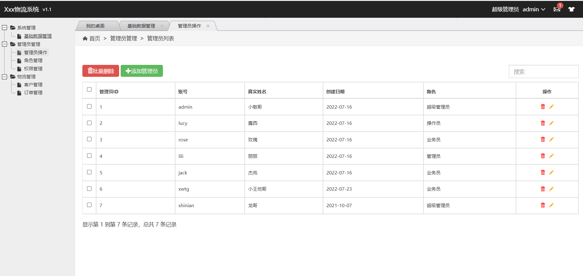Viewport: 583px width, 276px height.
Task: Open 管理员操作 in the sidebar tree
Action: (36, 52)
